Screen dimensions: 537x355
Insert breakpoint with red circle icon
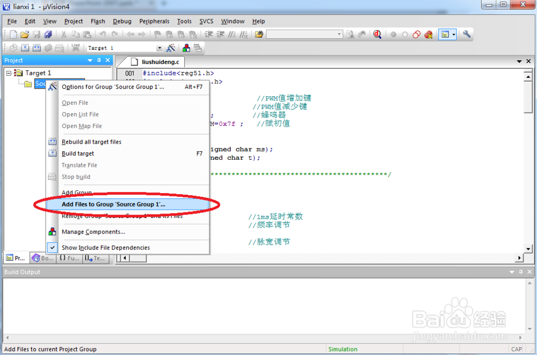coord(393,34)
